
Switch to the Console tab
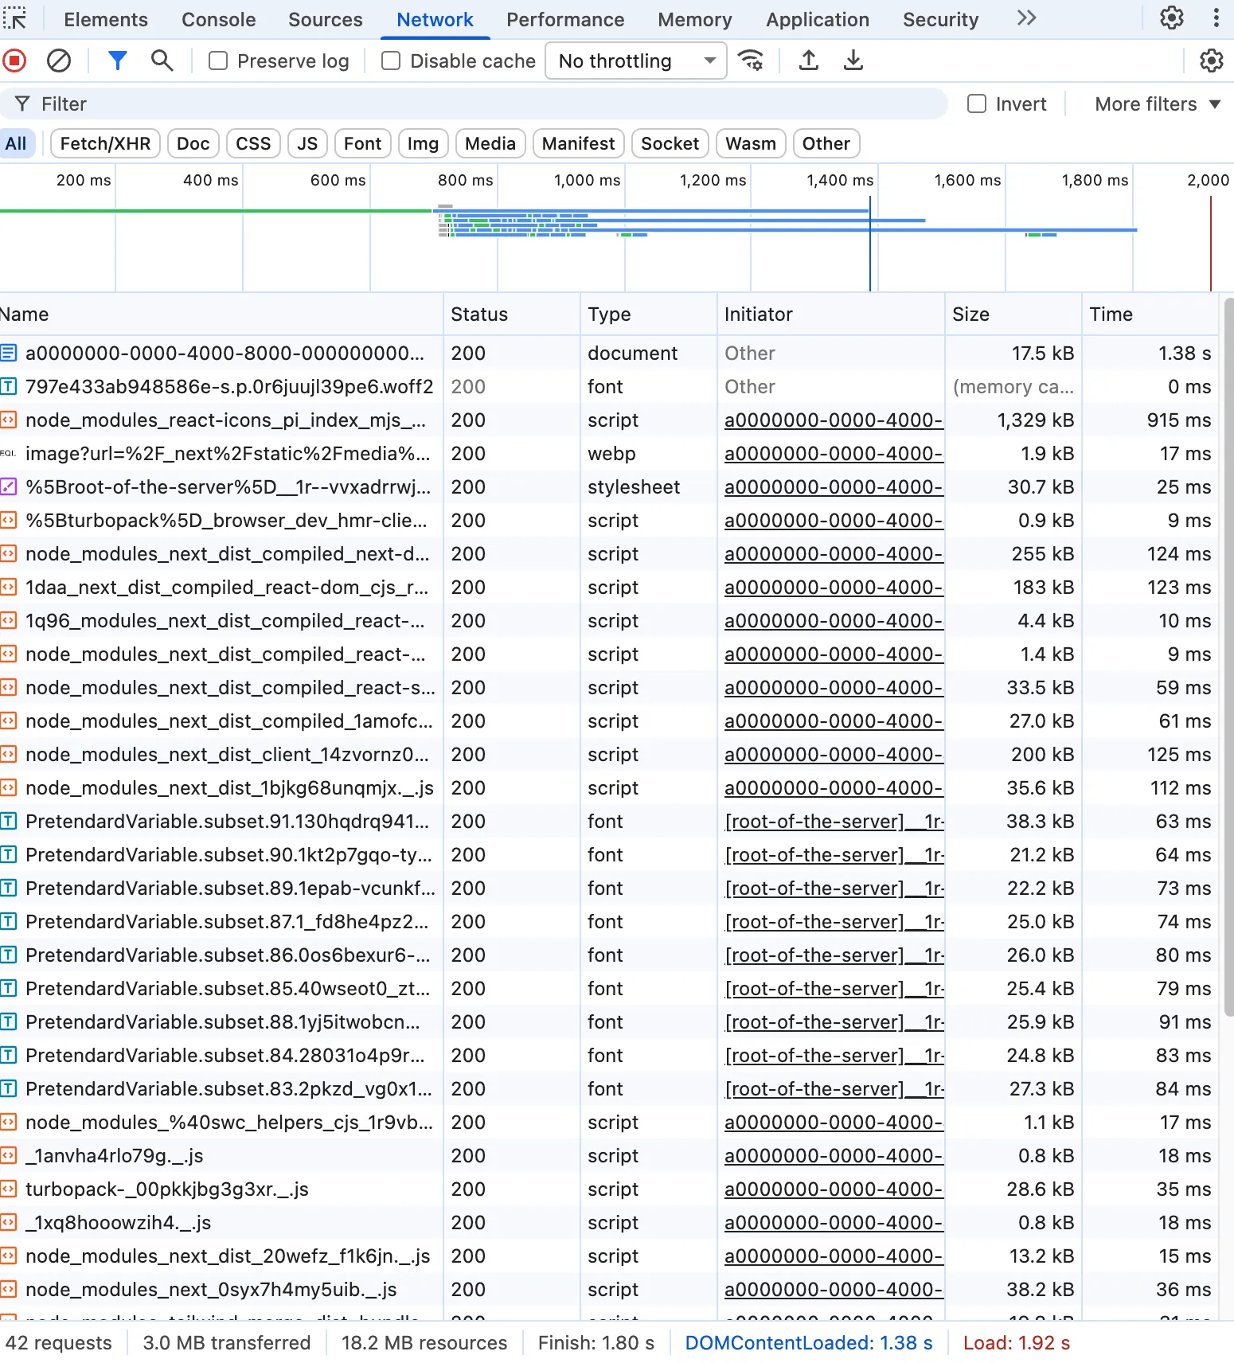click(219, 20)
